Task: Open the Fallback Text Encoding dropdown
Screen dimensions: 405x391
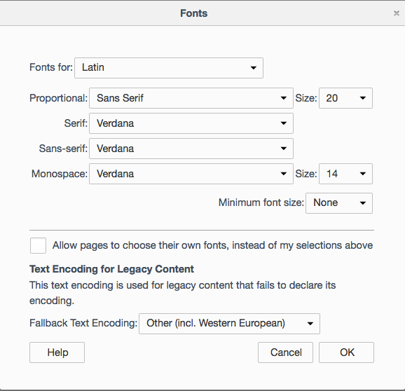Action: pos(229,324)
